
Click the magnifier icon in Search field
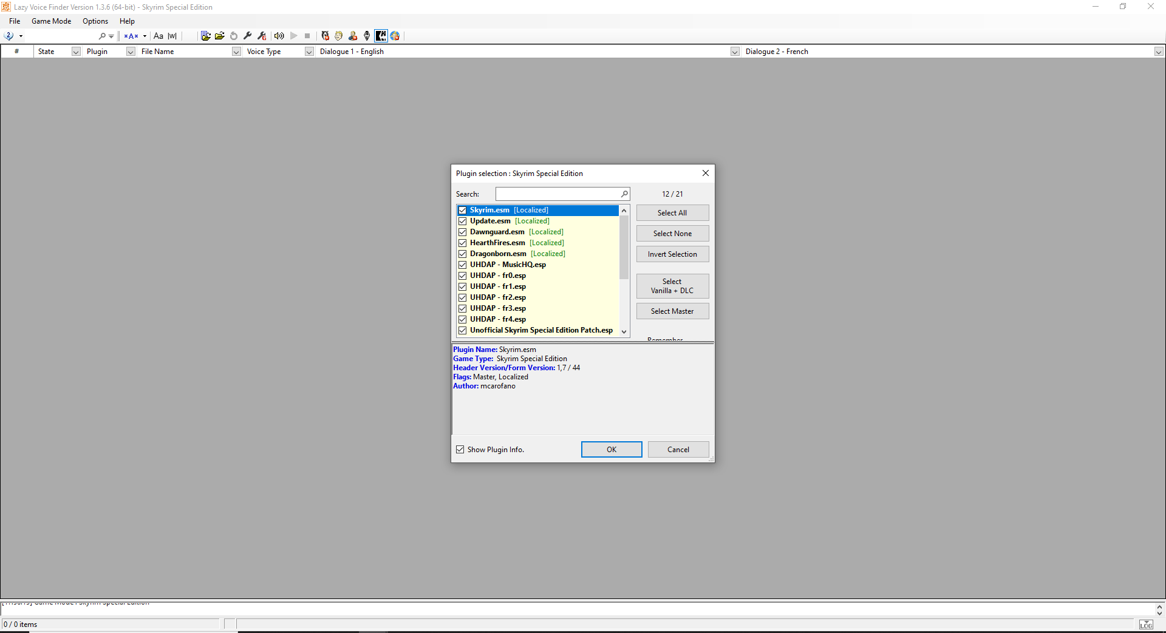pos(624,194)
